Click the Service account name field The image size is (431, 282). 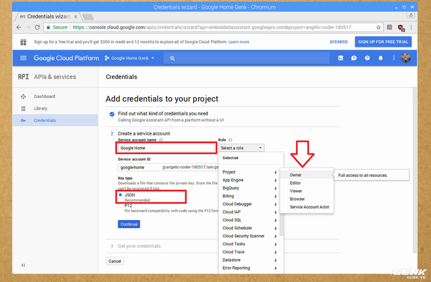click(166, 148)
